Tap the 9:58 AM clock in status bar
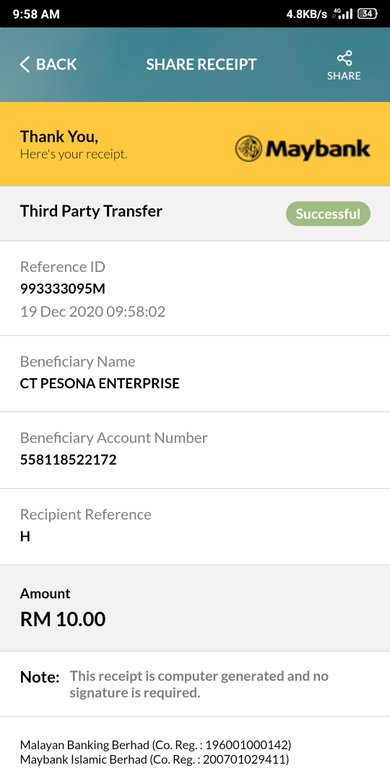The height and width of the screenshot is (781, 390). pyautogui.click(x=36, y=14)
